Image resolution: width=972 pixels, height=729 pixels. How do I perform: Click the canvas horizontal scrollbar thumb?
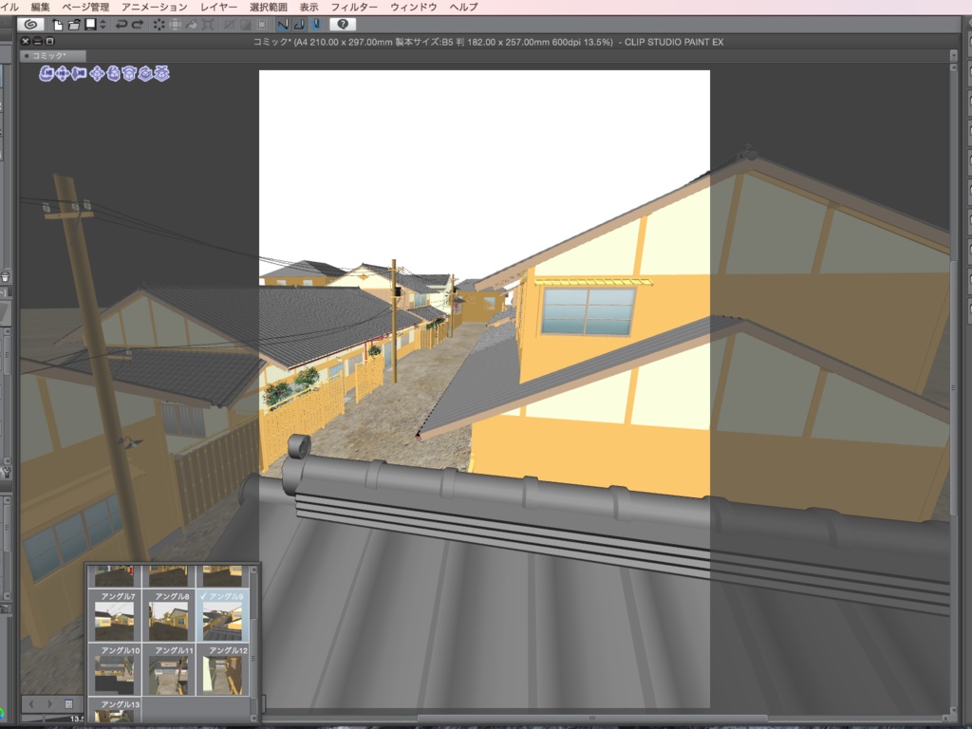592,719
